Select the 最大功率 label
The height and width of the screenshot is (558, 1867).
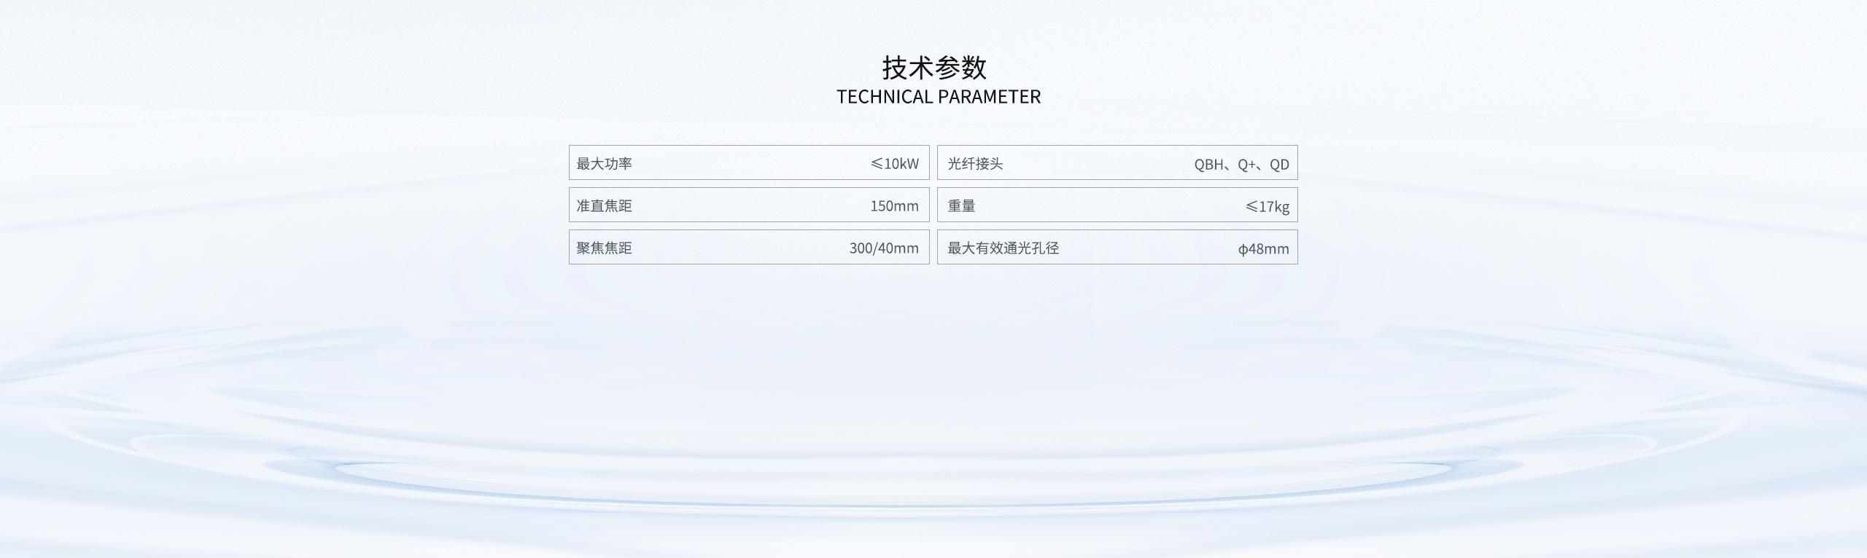tap(604, 164)
